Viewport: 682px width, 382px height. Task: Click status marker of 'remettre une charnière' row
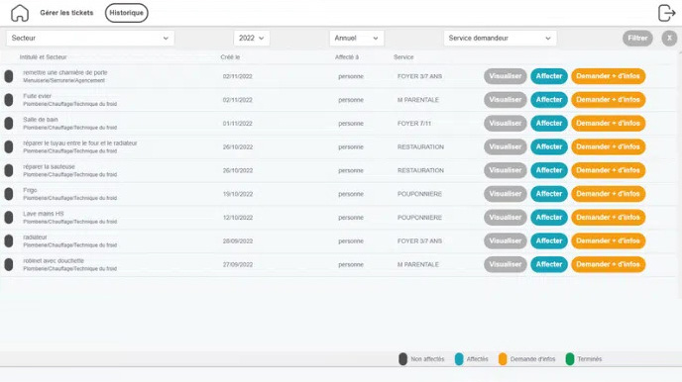(9, 76)
